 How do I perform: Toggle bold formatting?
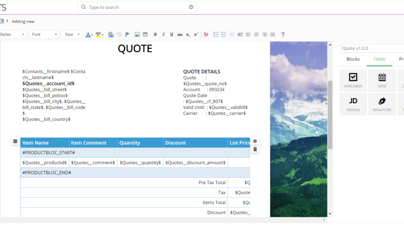tap(155, 35)
